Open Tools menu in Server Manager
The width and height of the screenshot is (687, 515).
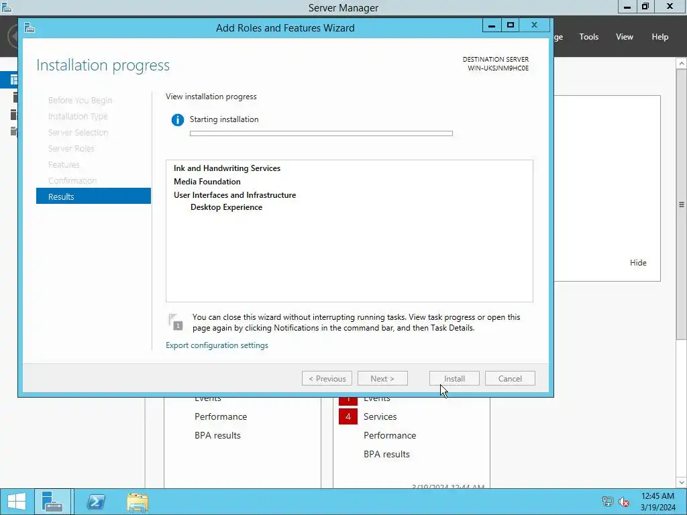pyautogui.click(x=589, y=37)
